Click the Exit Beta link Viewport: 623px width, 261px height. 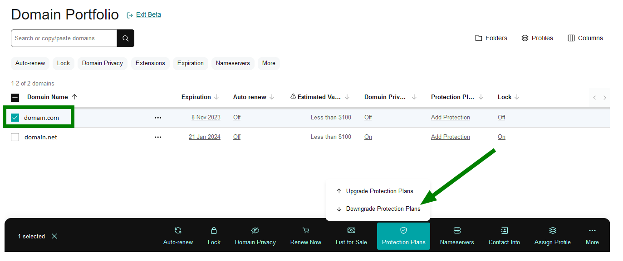148,15
